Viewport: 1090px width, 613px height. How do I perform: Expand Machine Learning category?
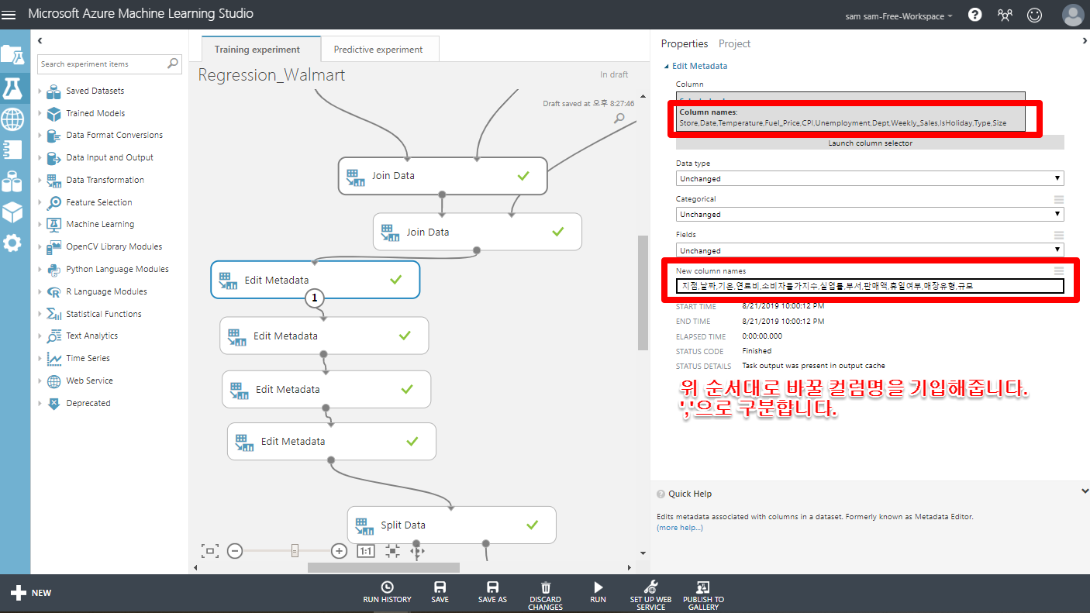point(40,225)
